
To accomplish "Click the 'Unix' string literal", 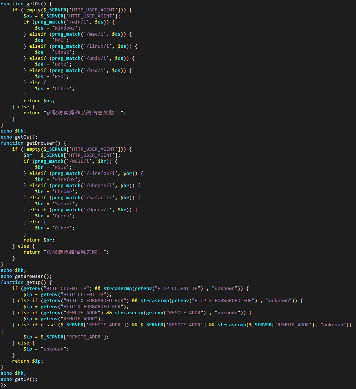I will (x=60, y=64).
